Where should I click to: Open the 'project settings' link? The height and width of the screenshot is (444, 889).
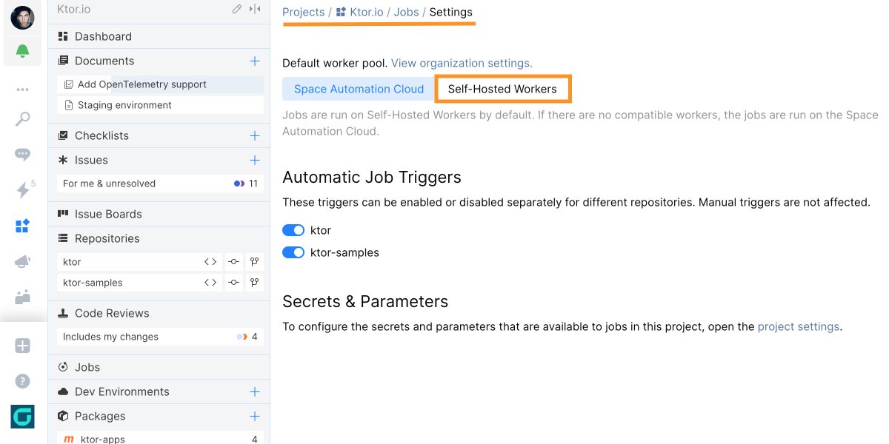pos(798,326)
